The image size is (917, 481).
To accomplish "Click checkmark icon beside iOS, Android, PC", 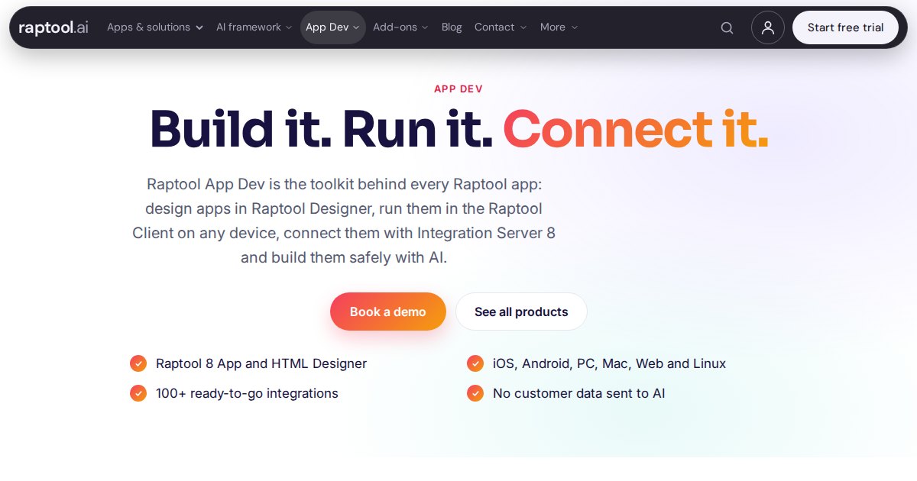I will click(475, 363).
